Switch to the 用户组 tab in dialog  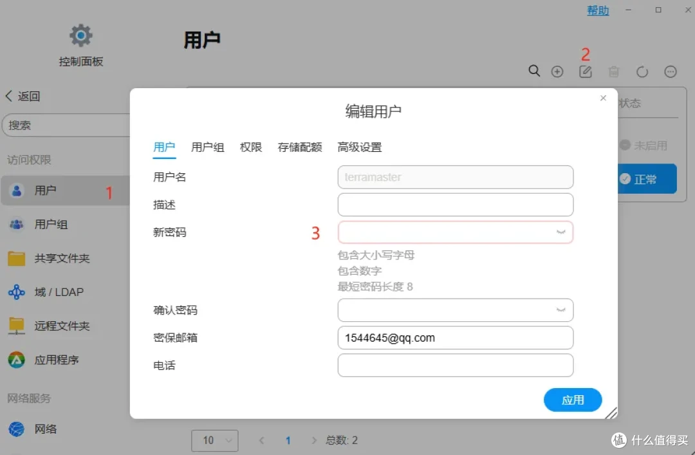click(207, 147)
